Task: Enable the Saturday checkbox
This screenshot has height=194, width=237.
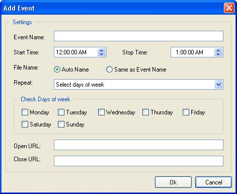Action: pos(25,124)
